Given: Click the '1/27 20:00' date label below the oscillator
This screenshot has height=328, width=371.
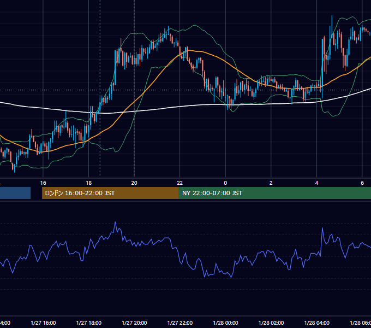Looking at the screenshot, I should [x=134, y=323].
